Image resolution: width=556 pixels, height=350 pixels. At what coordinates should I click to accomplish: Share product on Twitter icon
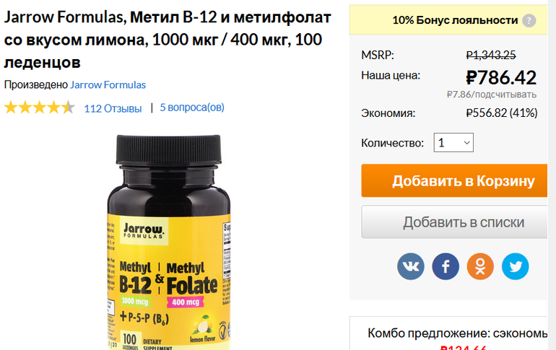point(516,266)
